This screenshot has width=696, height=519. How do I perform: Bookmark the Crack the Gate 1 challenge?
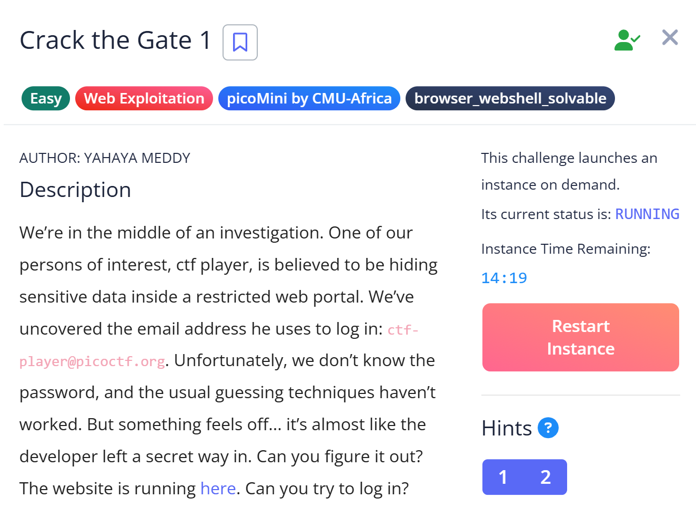(240, 42)
